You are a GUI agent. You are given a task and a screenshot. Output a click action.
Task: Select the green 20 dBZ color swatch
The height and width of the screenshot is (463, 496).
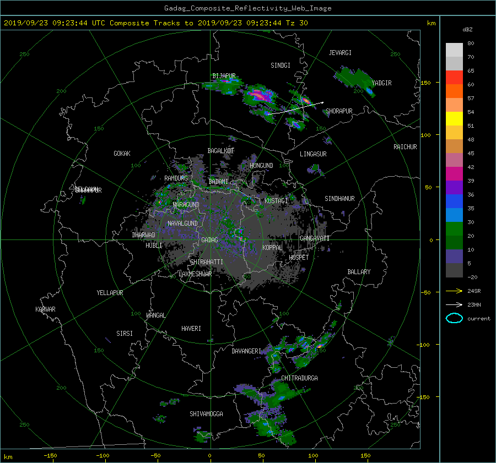pyautogui.click(x=454, y=229)
